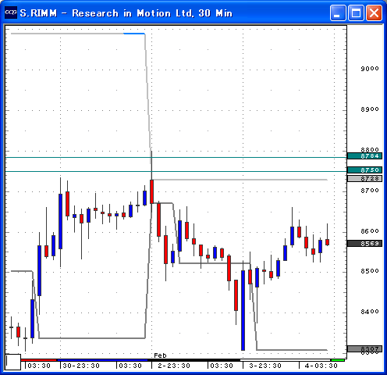Click the CQG icon in the title bar
This screenshot has width=387, height=375.
point(11,12)
